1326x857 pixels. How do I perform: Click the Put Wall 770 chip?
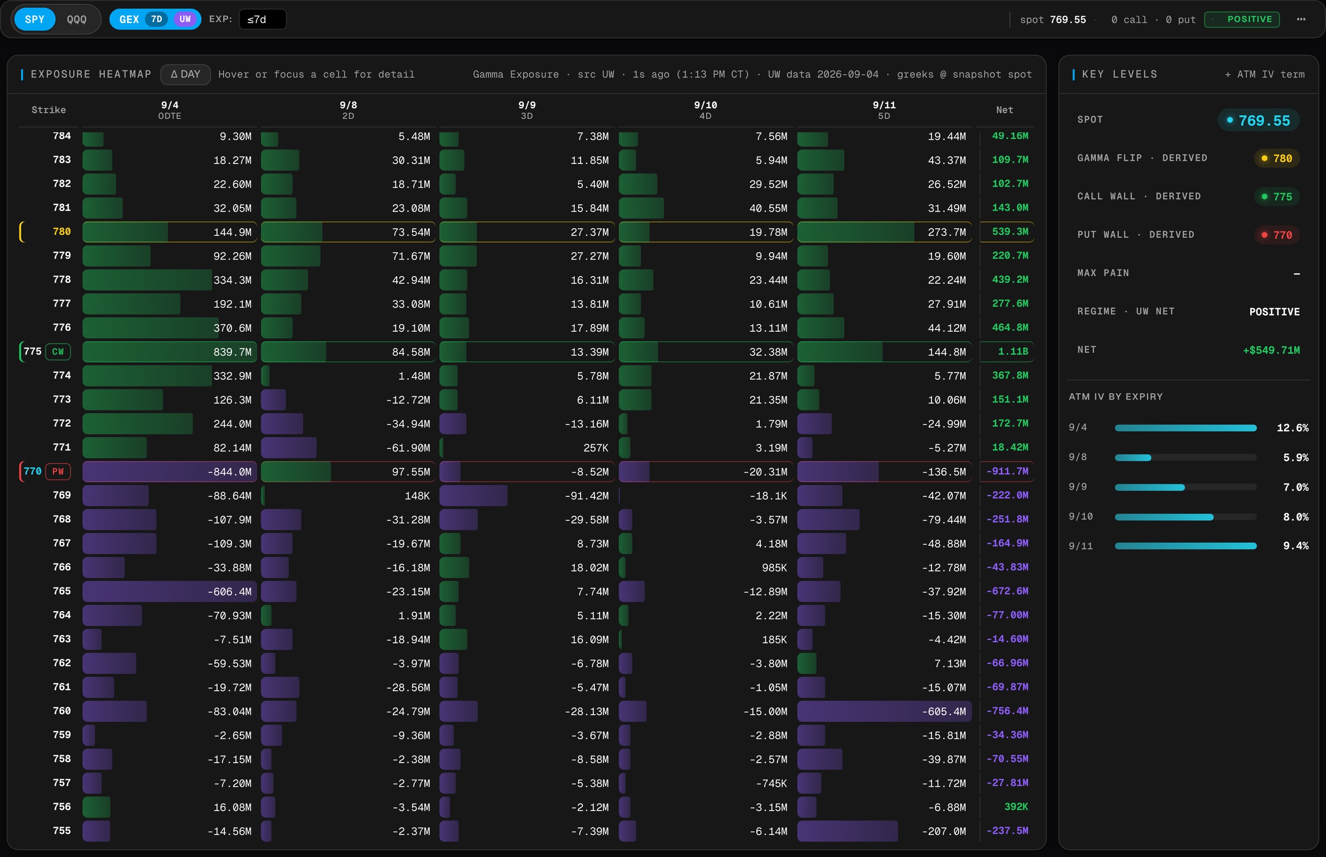[x=1277, y=235]
